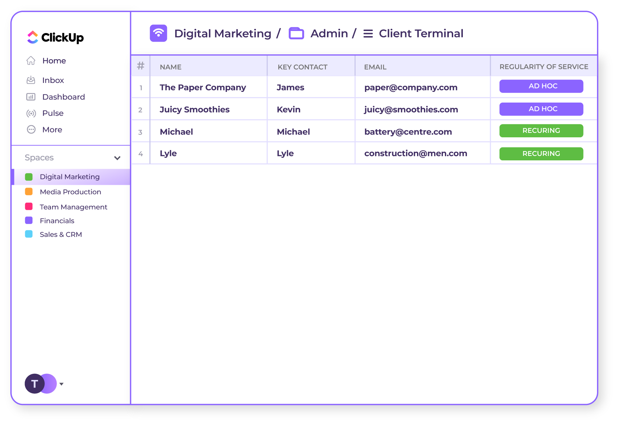This screenshot has width=617, height=424.
Task: Open the Juicy Smoothies client row
Action: click(195, 109)
